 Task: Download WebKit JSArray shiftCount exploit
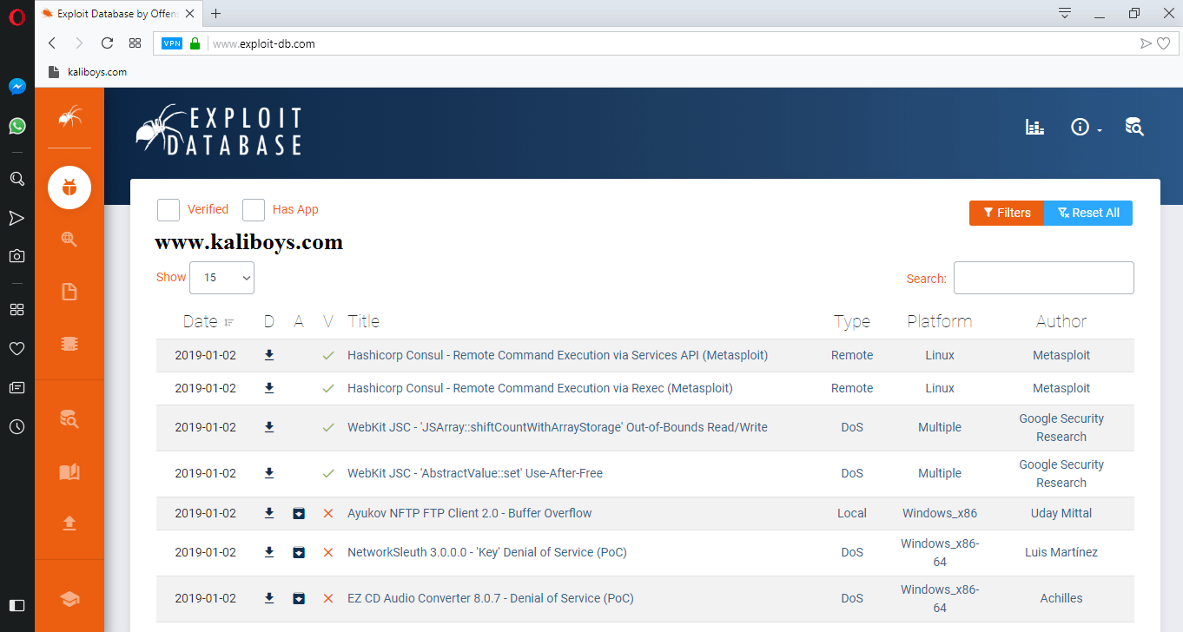click(269, 427)
